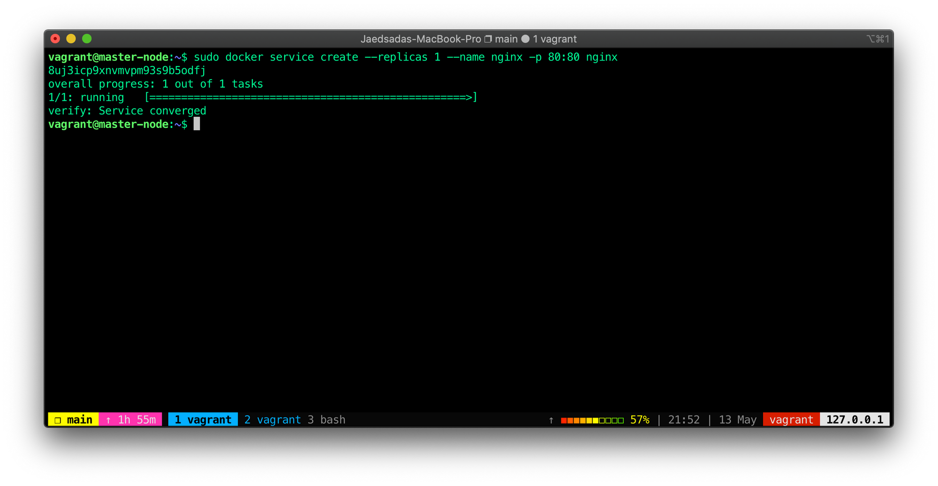This screenshot has width=938, height=486.
Task: Click the 57% battery percentage
Action: 640,419
